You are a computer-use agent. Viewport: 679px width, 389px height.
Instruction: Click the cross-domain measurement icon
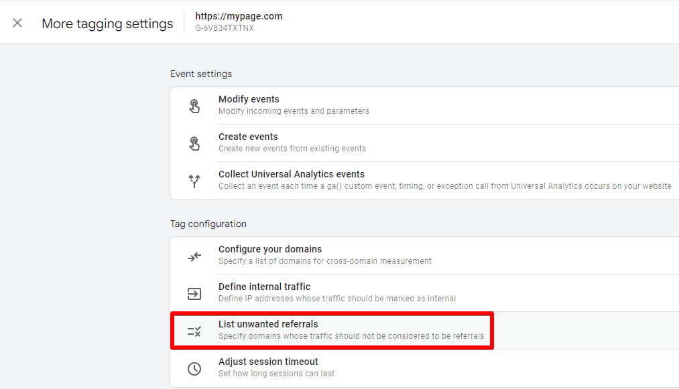click(194, 255)
